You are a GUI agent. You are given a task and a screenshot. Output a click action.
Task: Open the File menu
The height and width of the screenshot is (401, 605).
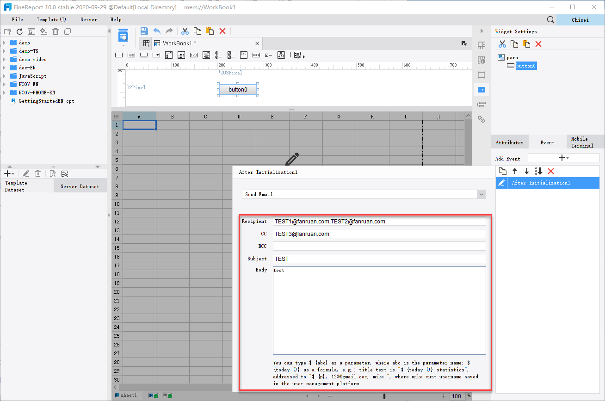point(17,19)
